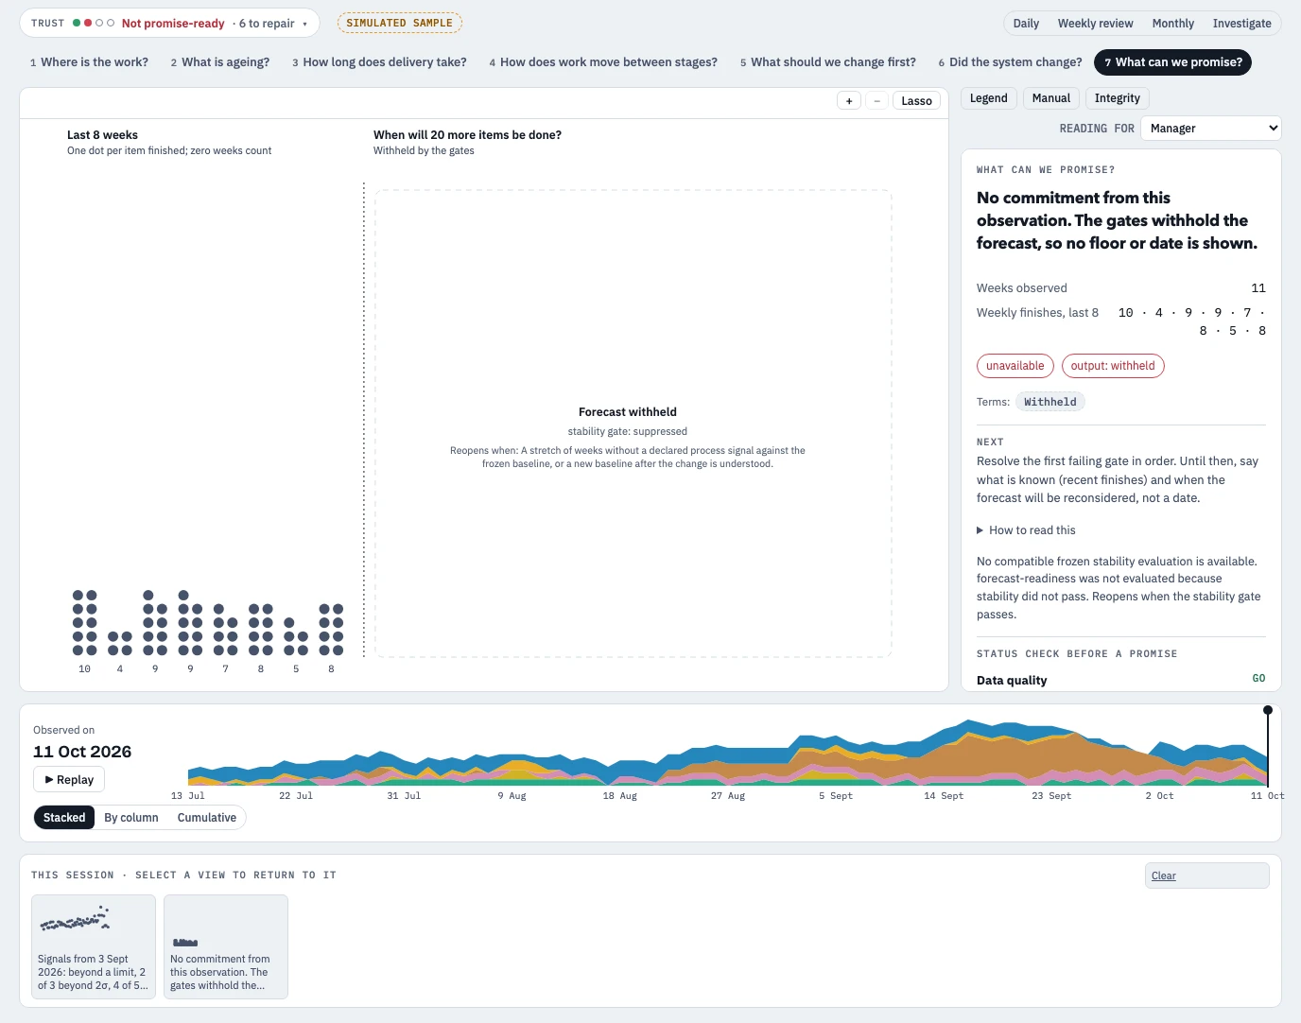
Task: Open 'What is ageing?' tab
Action: [x=220, y=62]
